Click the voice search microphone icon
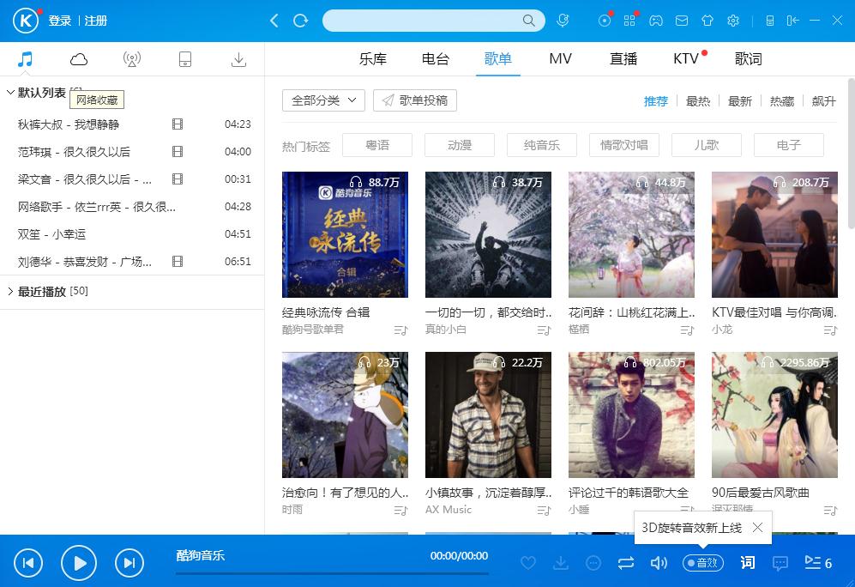This screenshot has width=855, height=587. [x=563, y=21]
